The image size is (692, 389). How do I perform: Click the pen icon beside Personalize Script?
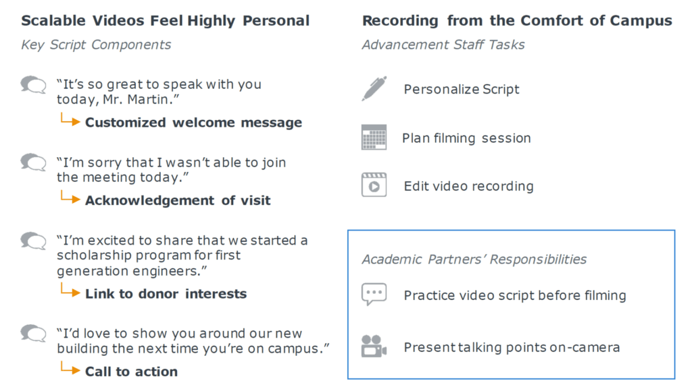pyautogui.click(x=374, y=88)
